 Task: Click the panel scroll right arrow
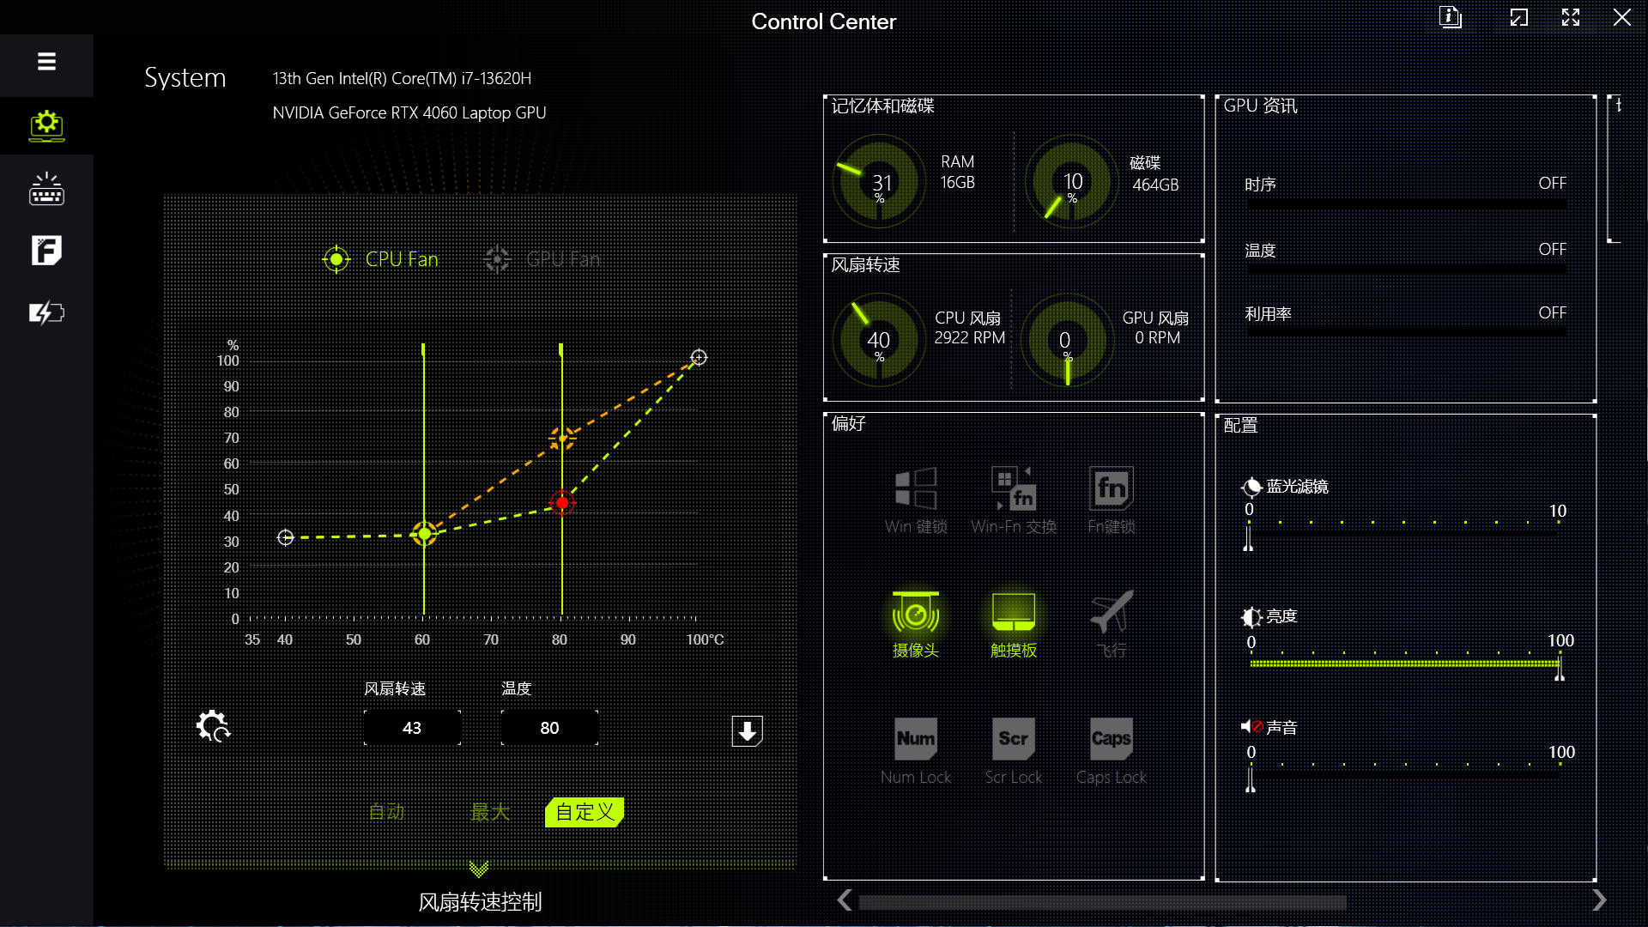pos(1598,900)
